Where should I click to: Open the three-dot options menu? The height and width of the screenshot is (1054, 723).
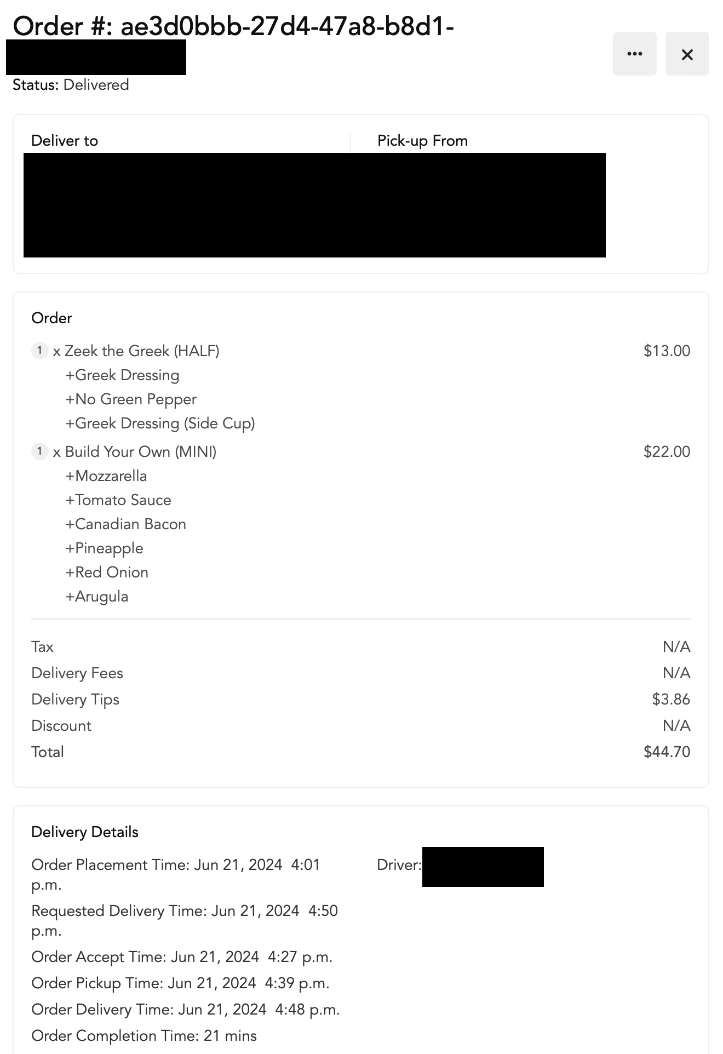[634, 53]
